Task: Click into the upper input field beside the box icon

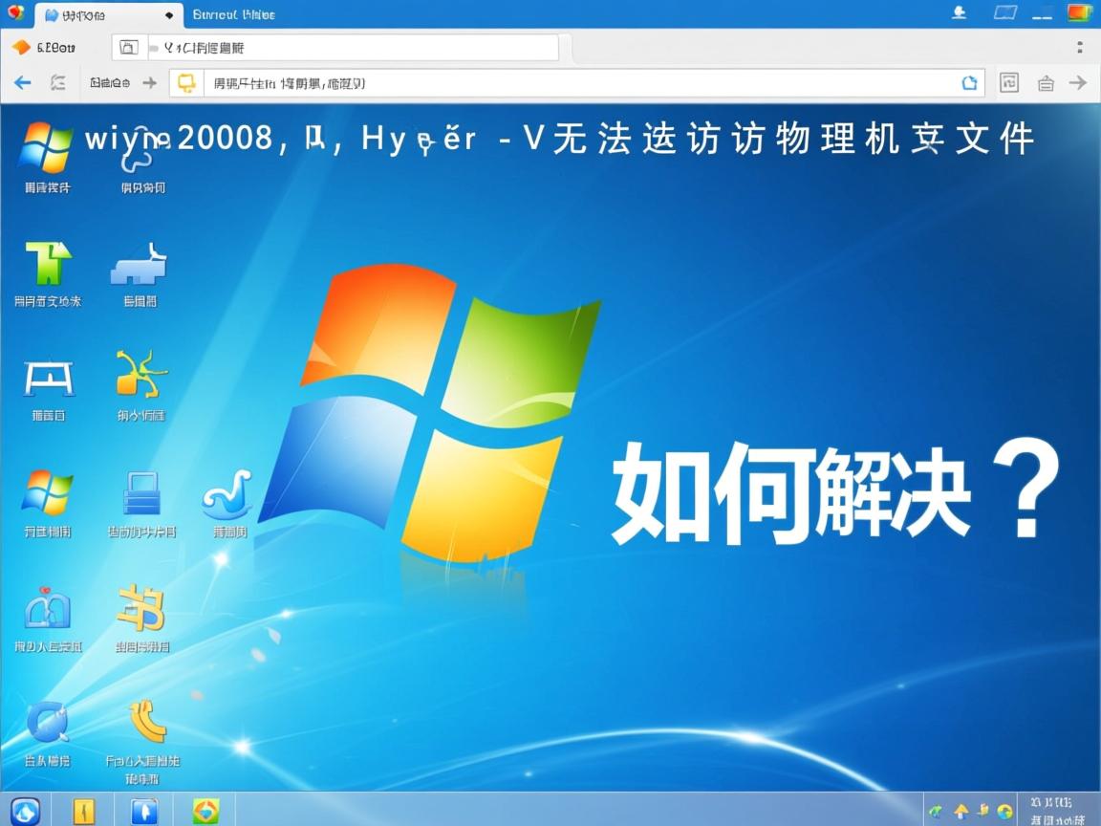Action: coord(354,48)
